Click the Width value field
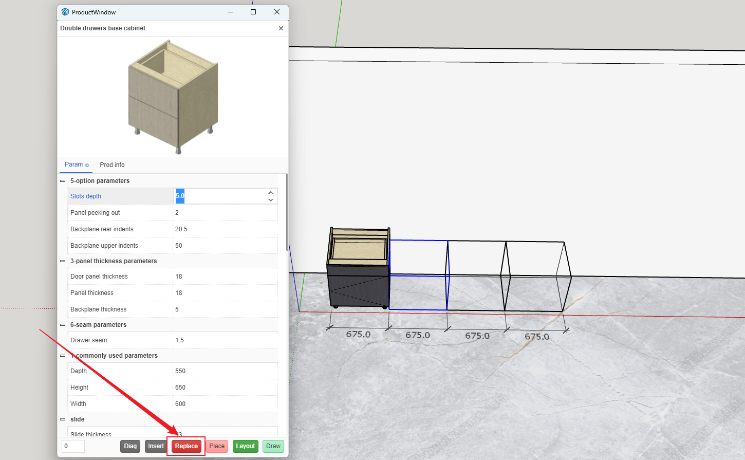This screenshot has height=460, width=745. point(225,404)
